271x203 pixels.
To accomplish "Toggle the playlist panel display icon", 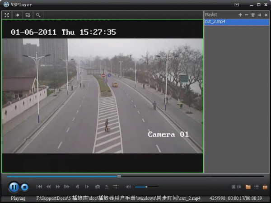I will [257, 187].
